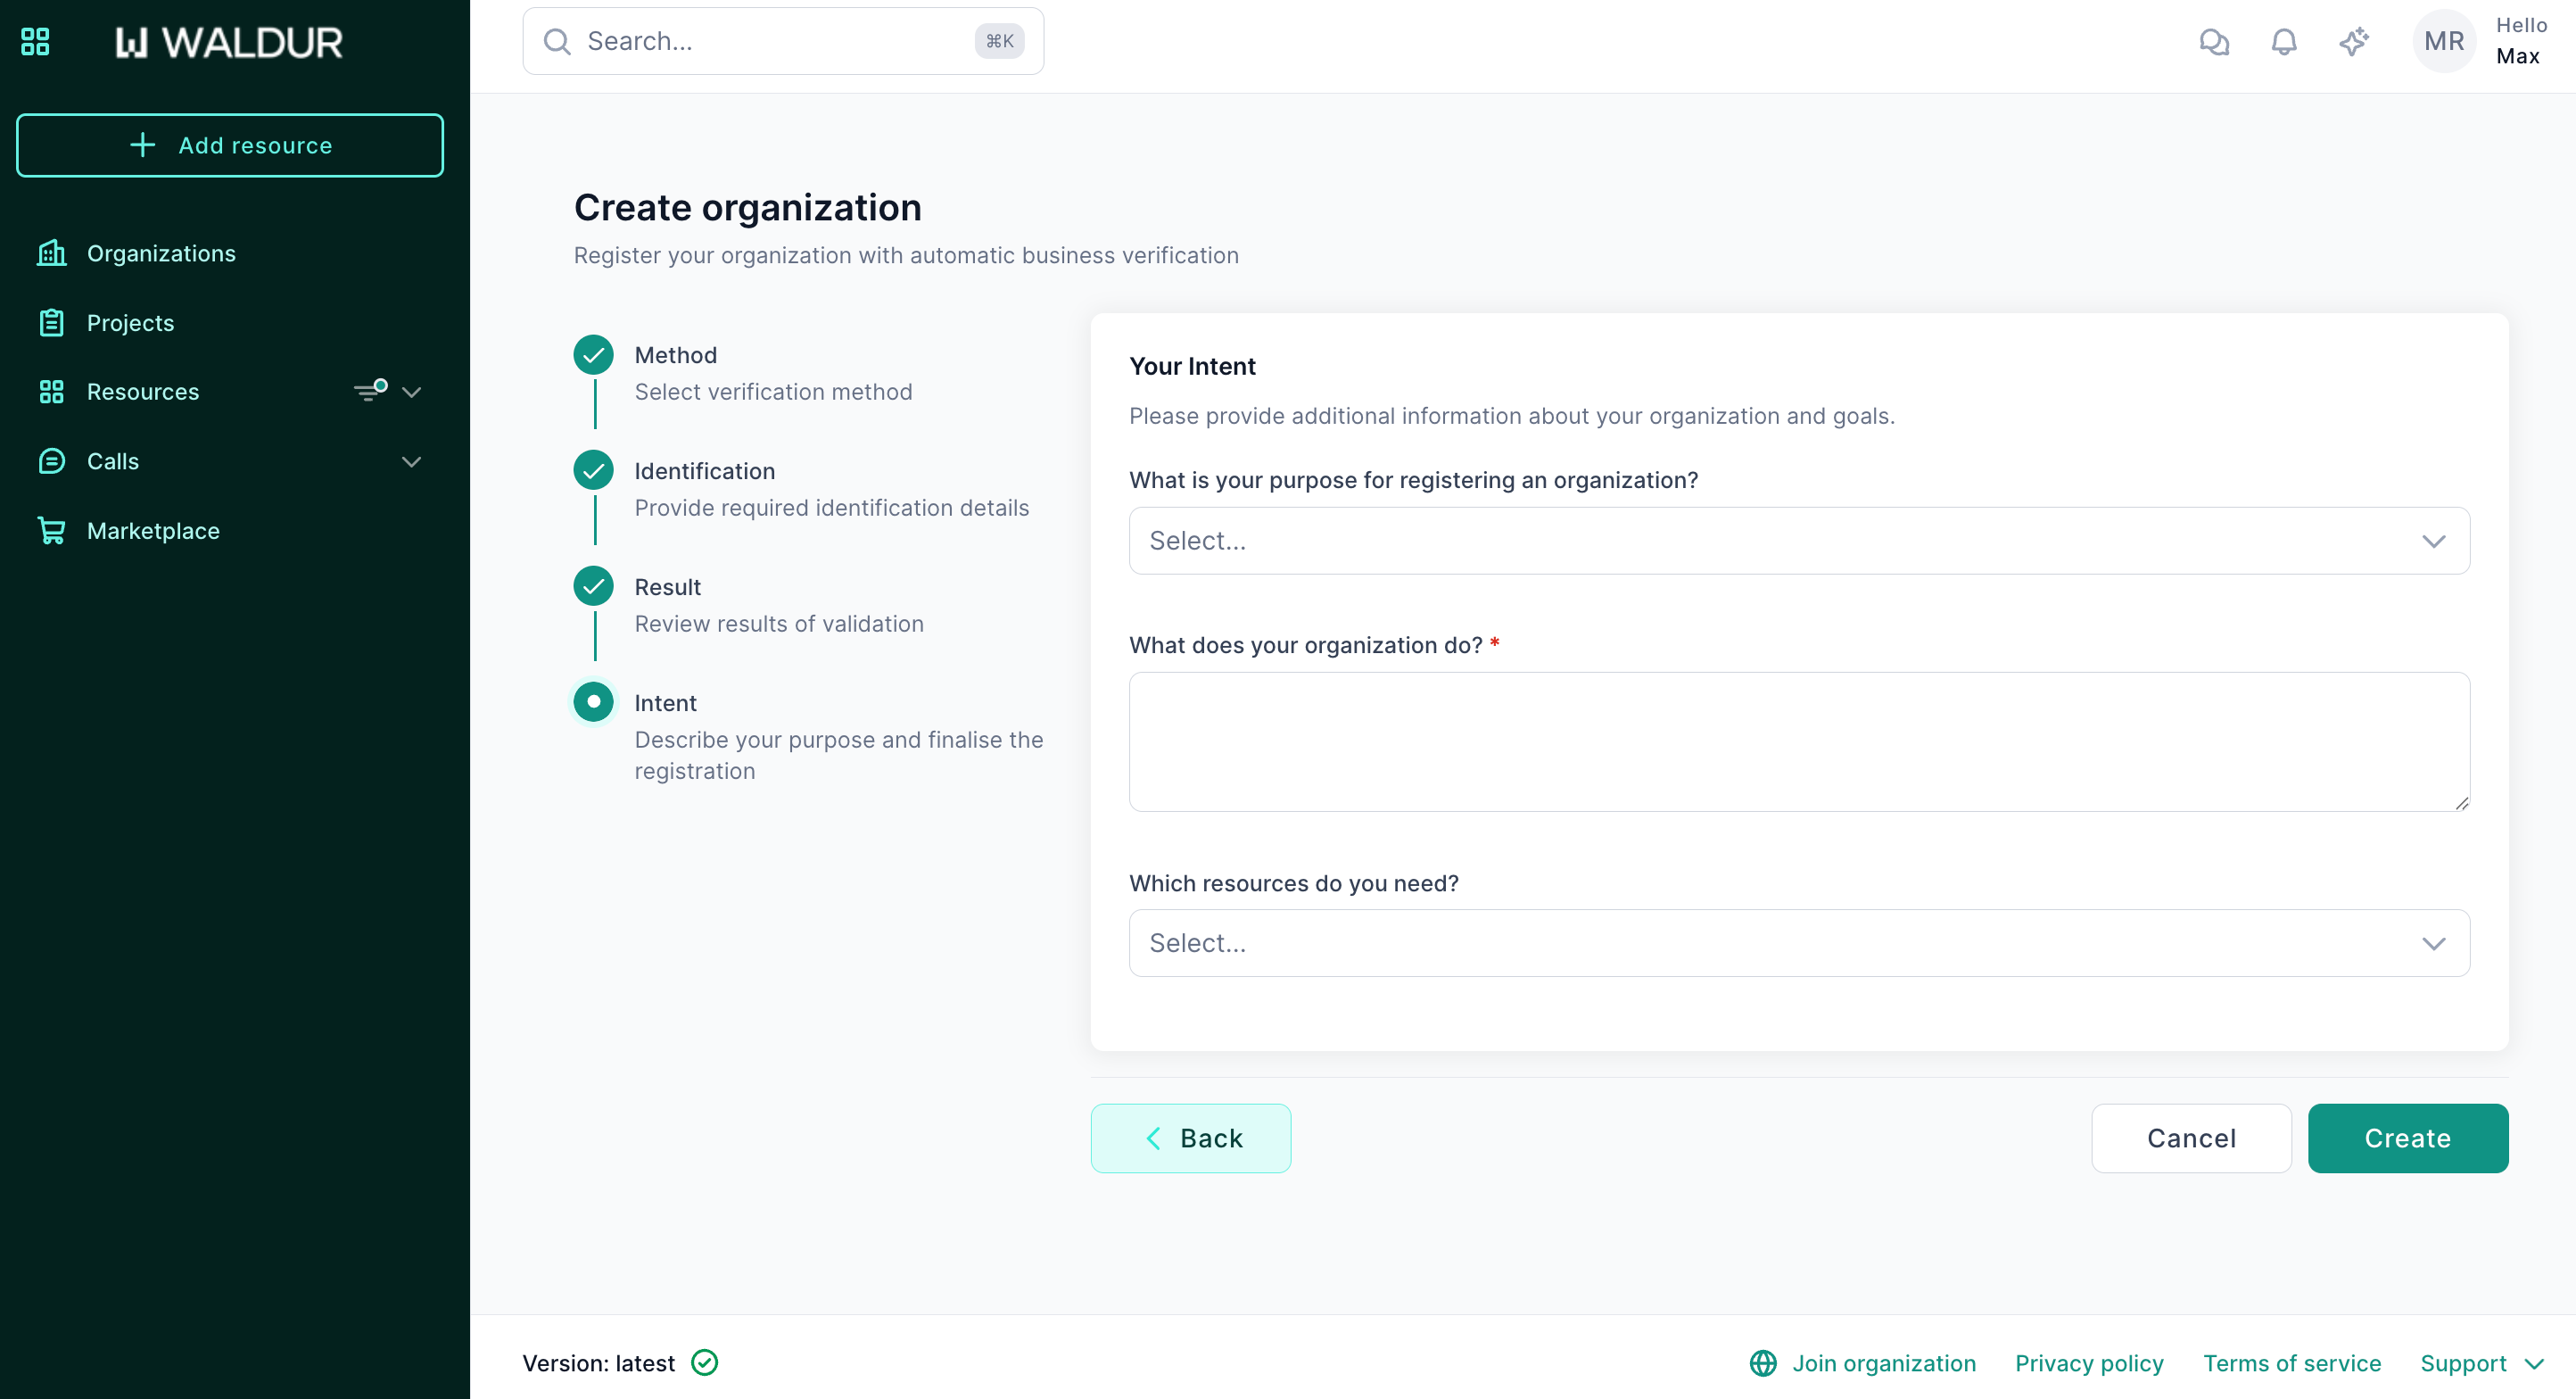Open the notifications bell
Screen dimensions: 2576x1399
(2284, 41)
